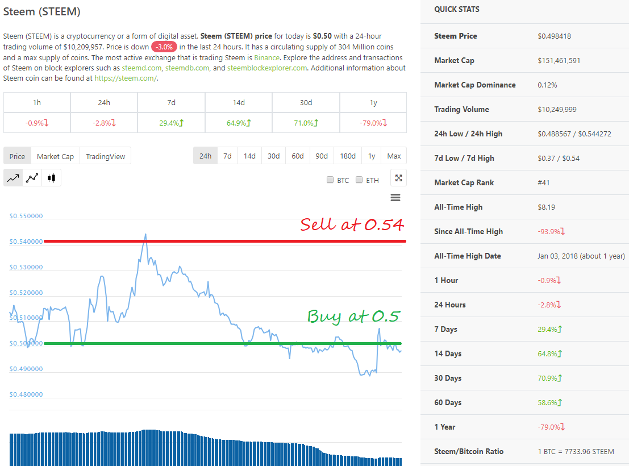Click the Steem (STEEM) page title

point(41,11)
